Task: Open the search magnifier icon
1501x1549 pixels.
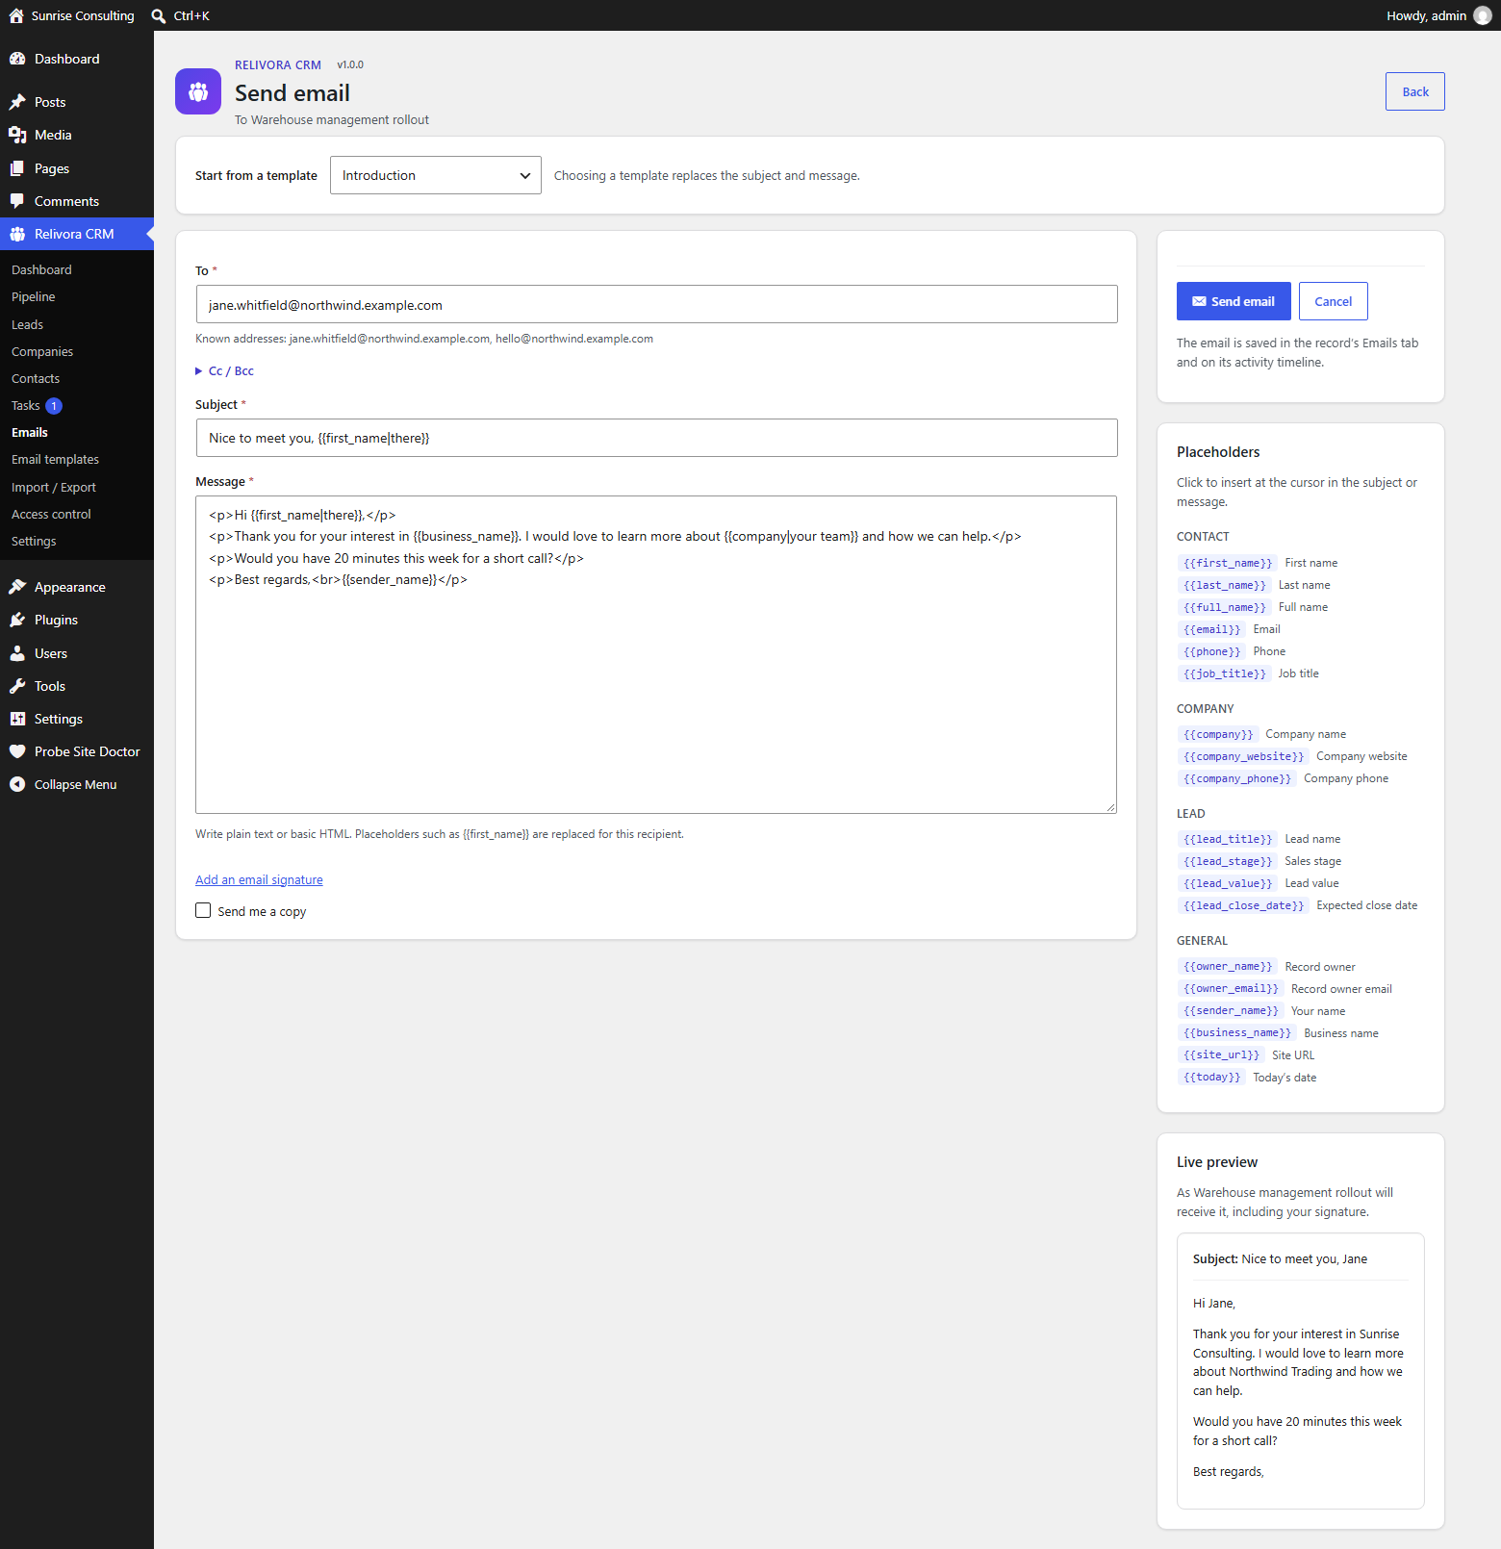Action: [x=159, y=15]
